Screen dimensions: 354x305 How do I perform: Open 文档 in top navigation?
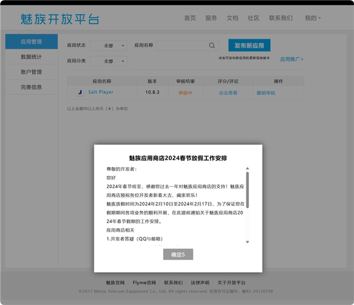[x=232, y=18]
